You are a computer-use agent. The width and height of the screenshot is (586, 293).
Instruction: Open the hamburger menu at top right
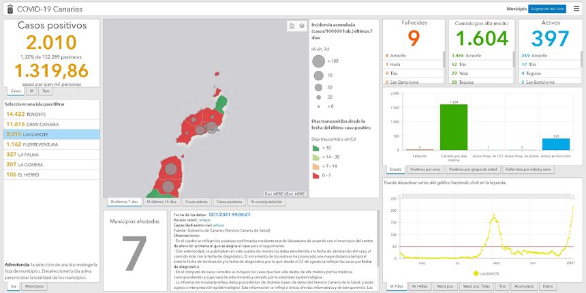pos(576,9)
